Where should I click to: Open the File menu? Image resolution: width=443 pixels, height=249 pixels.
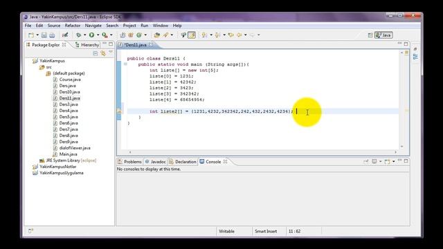coord(28,26)
